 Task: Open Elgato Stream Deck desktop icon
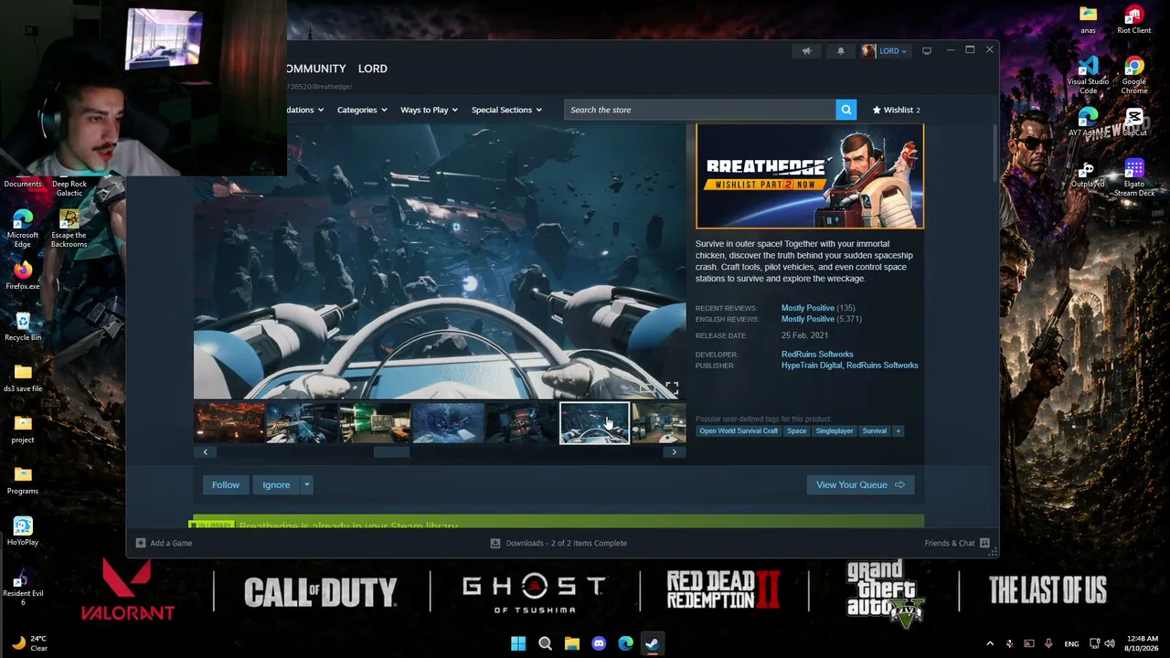tap(1133, 177)
